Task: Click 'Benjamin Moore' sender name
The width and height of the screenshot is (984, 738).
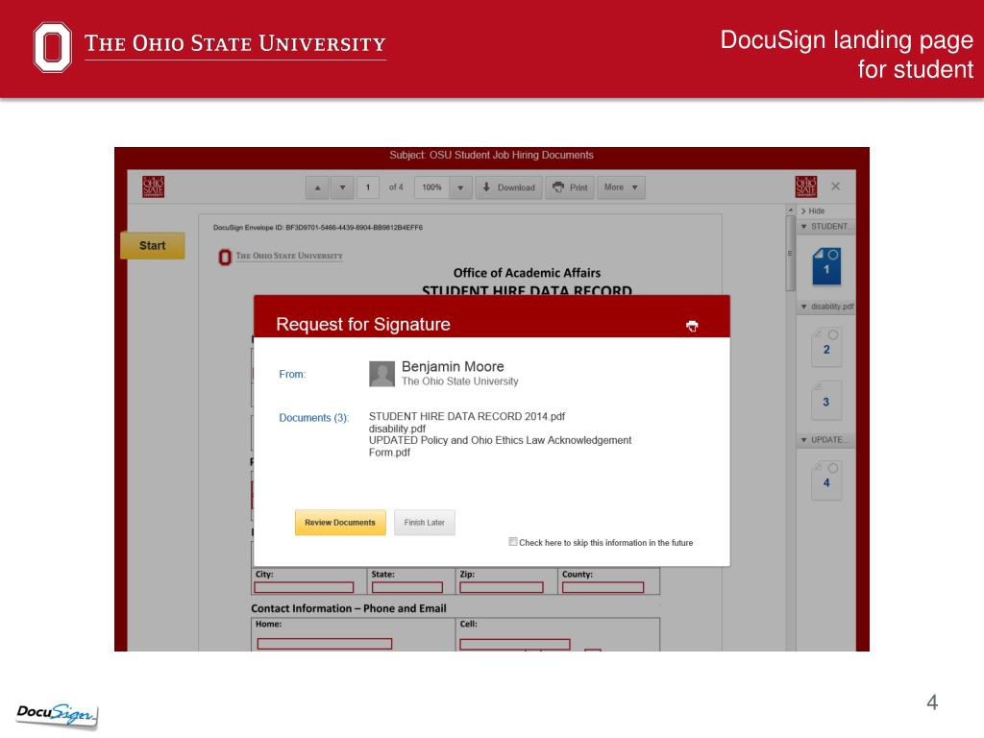Action: (x=453, y=366)
